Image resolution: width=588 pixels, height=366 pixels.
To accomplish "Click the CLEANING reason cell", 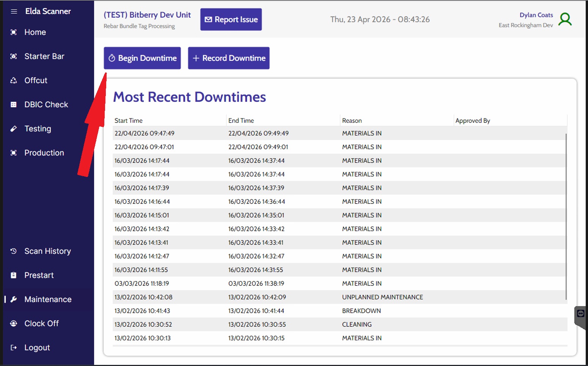I will point(357,325).
